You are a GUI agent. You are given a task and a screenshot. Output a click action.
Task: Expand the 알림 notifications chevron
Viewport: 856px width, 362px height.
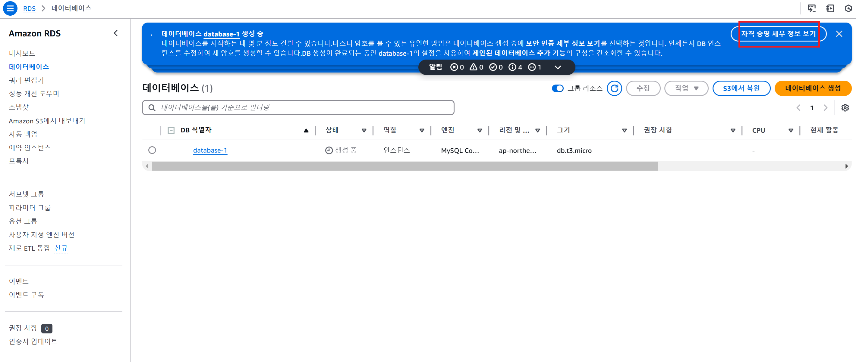point(558,67)
